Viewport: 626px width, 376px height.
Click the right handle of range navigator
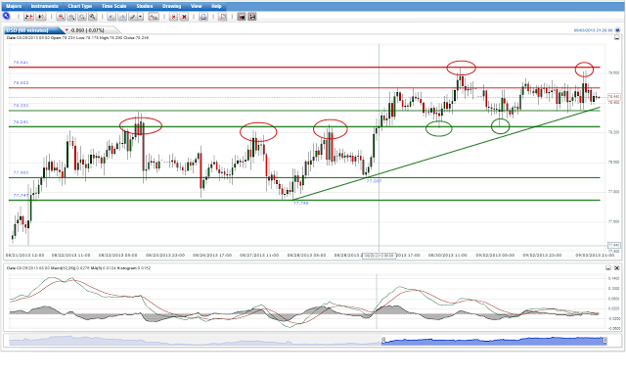[604, 341]
